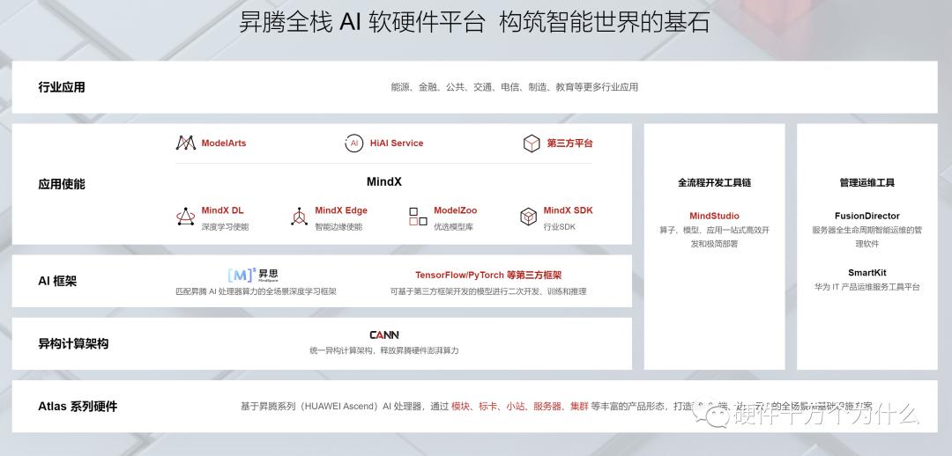Open the ModelZoo link
The image size is (952, 456).
pyautogui.click(x=456, y=210)
